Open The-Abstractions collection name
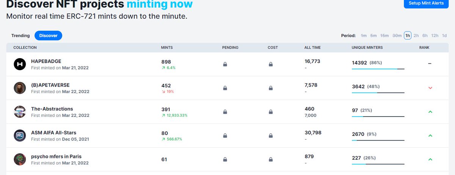 (52, 109)
